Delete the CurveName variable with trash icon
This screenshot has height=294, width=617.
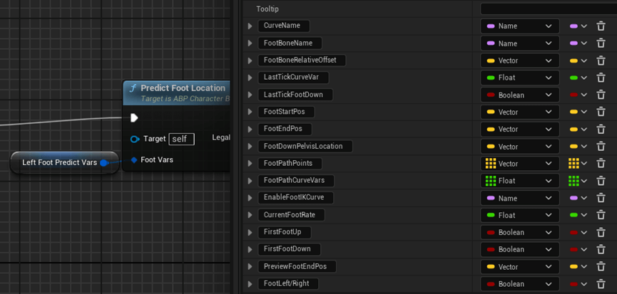(x=601, y=26)
